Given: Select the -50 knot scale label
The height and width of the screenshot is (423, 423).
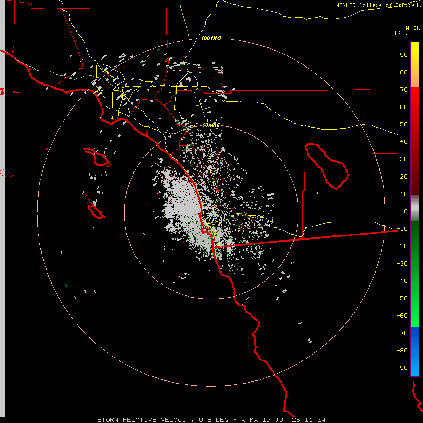Looking at the screenshot, I should click(402, 298).
